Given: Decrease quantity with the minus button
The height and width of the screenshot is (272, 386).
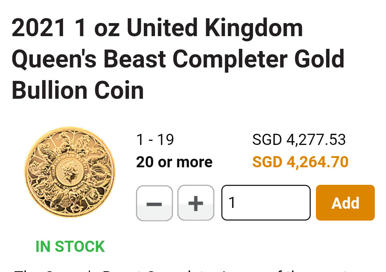Looking at the screenshot, I should 154,203.
